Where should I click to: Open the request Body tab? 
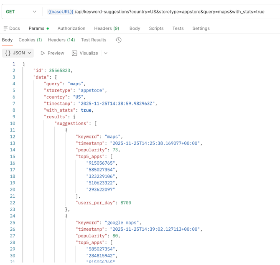(135, 28)
